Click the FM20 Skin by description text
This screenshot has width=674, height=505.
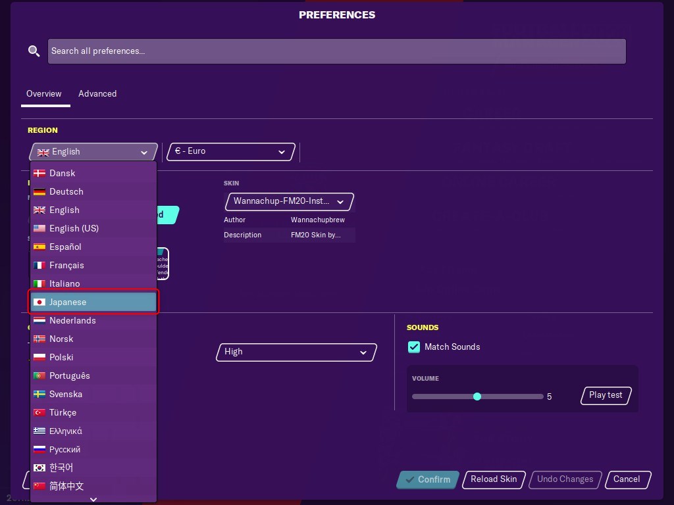click(315, 235)
